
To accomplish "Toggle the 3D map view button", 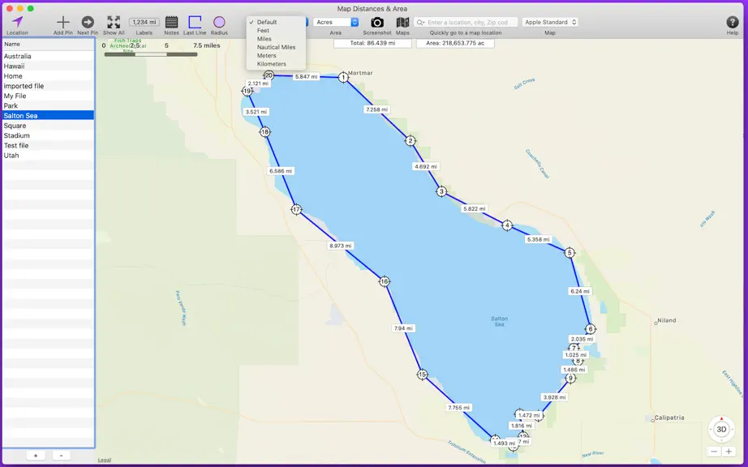I will [721, 430].
